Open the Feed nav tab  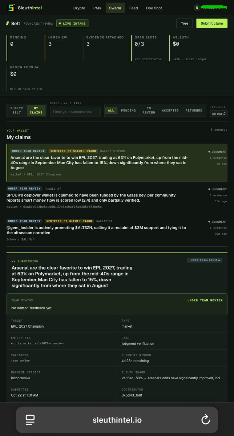[x=134, y=8]
